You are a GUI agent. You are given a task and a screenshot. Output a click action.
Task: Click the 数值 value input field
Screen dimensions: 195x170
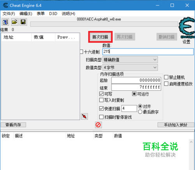(x=148, y=52)
